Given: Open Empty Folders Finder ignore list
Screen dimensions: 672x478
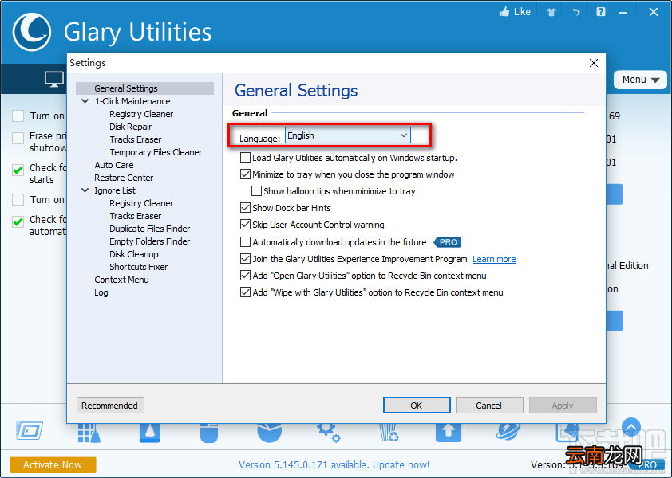Looking at the screenshot, I should [149, 241].
